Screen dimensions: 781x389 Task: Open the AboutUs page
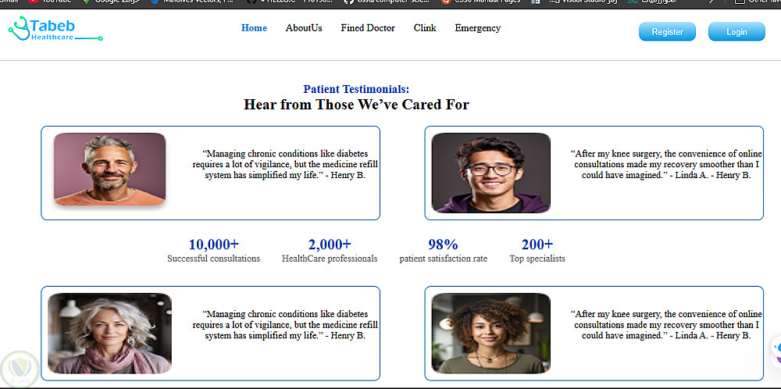[x=304, y=28]
